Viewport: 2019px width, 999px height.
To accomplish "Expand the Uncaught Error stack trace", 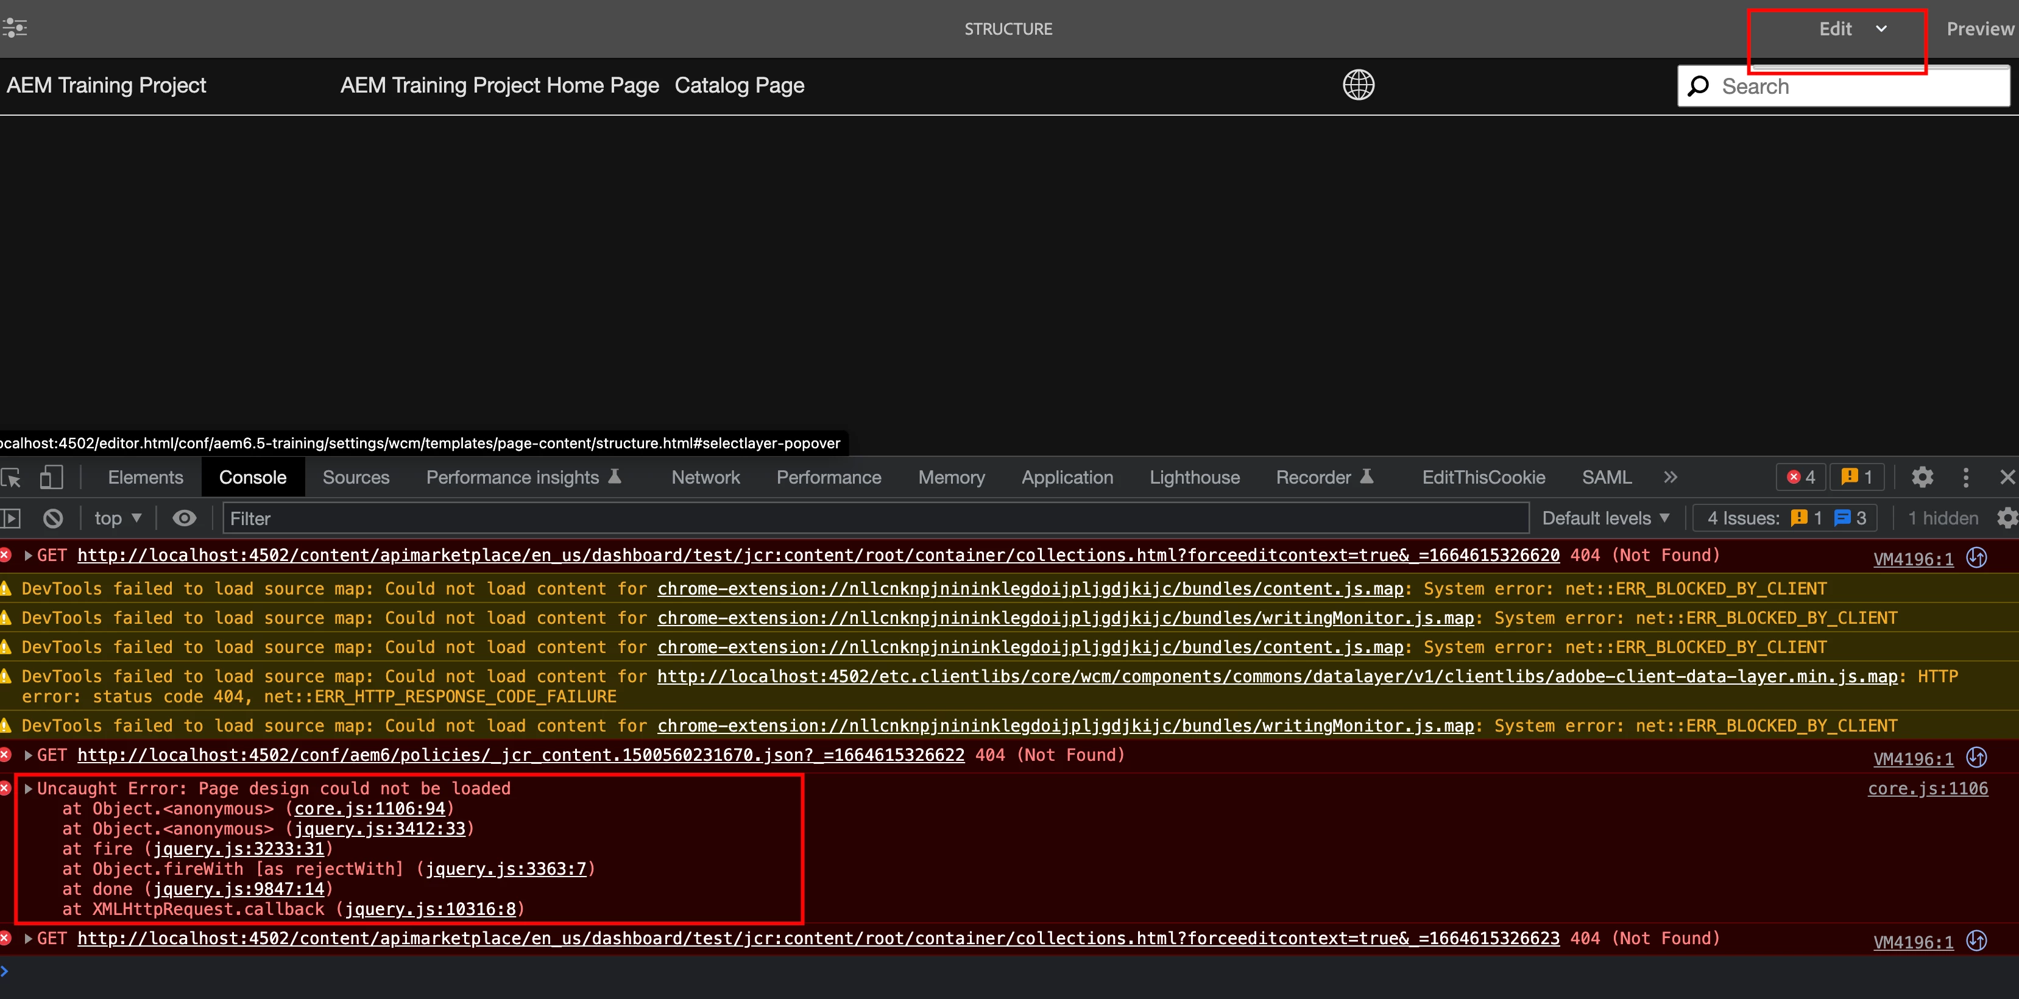I will (x=29, y=788).
